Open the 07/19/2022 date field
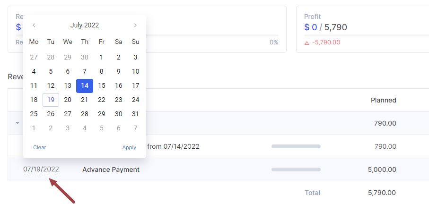 click(41, 170)
